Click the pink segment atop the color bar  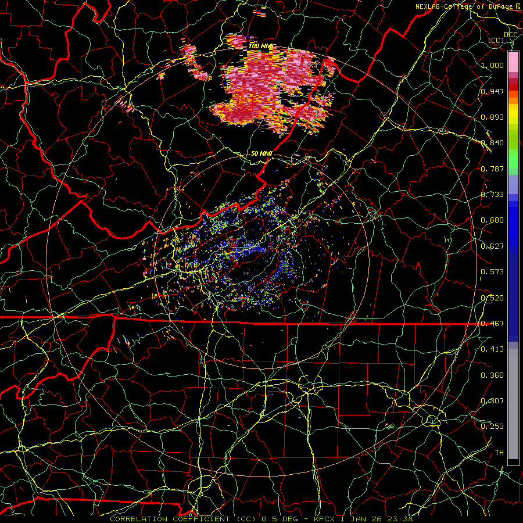tap(513, 62)
